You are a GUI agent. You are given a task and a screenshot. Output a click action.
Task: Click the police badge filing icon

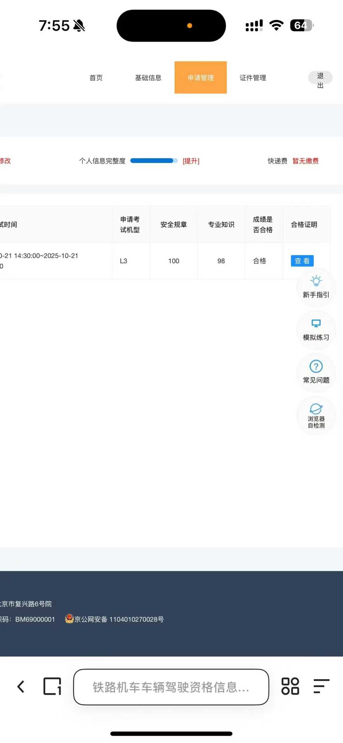click(69, 619)
